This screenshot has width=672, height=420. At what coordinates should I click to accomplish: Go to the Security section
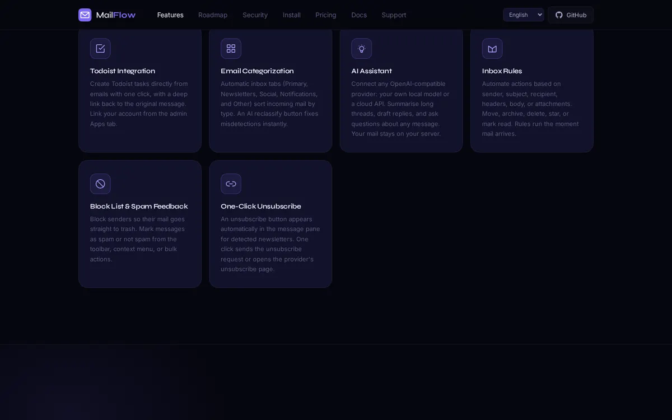[255, 15]
